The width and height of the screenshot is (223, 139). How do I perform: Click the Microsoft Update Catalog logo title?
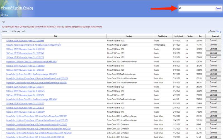pyautogui.click(x=17, y=8)
